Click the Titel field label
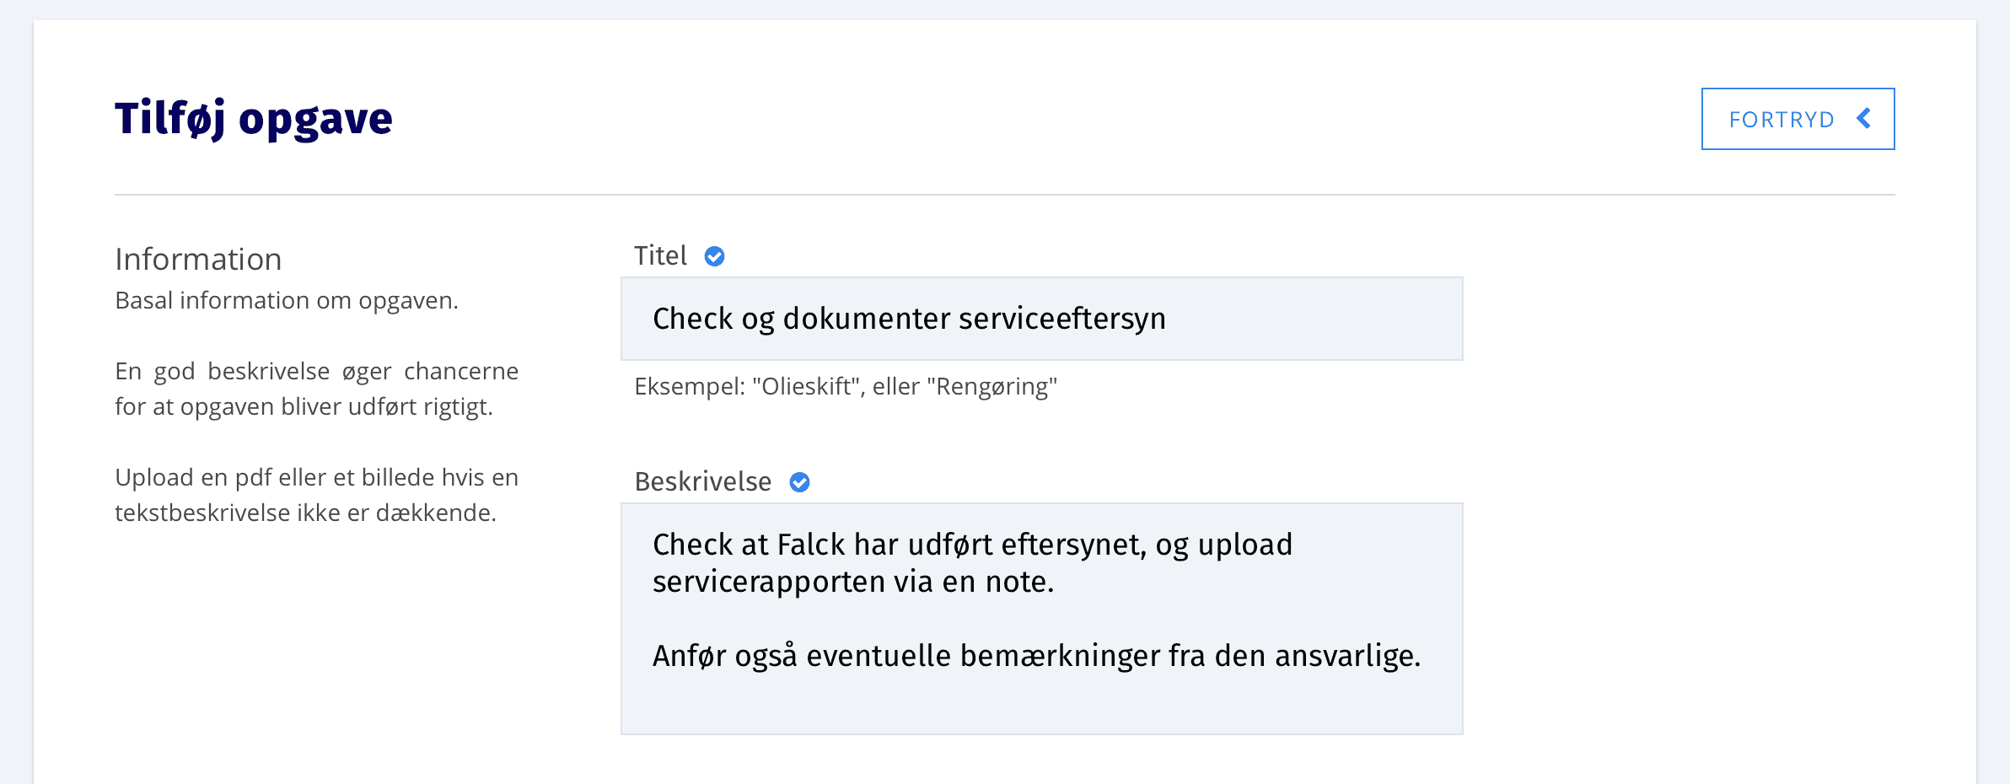The image size is (2010, 784). tap(660, 256)
